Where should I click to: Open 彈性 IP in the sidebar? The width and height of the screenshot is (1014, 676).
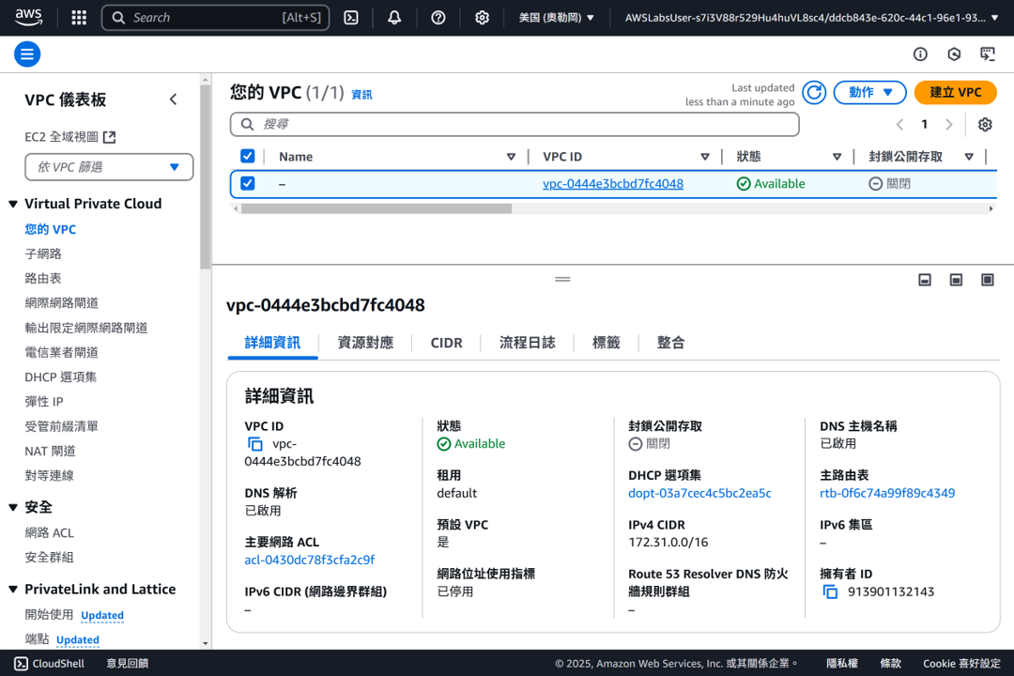[44, 402]
